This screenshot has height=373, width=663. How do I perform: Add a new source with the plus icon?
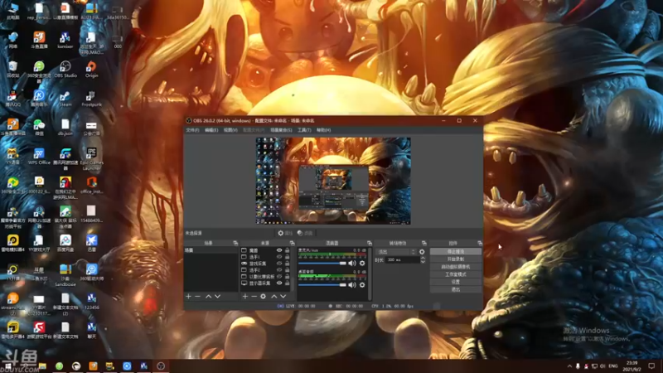pyautogui.click(x=245, y=297)
